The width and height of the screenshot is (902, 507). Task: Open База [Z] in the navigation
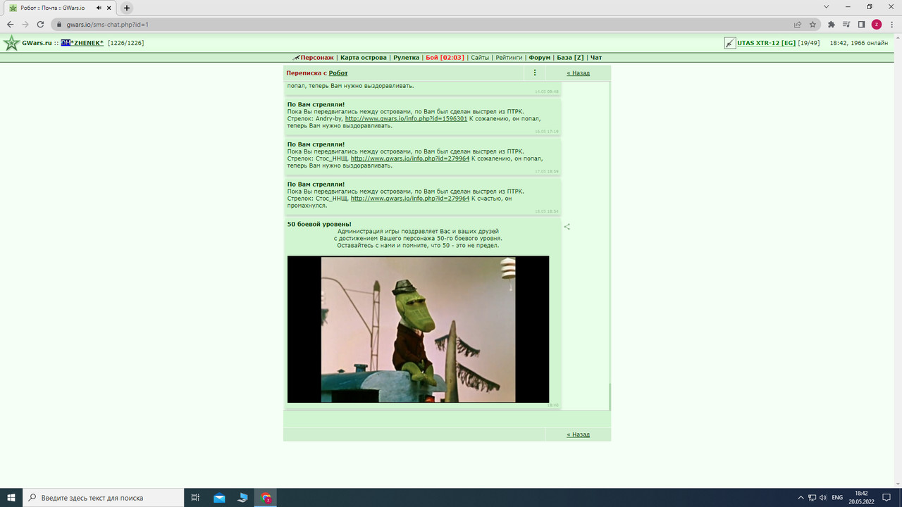[570, 58]
